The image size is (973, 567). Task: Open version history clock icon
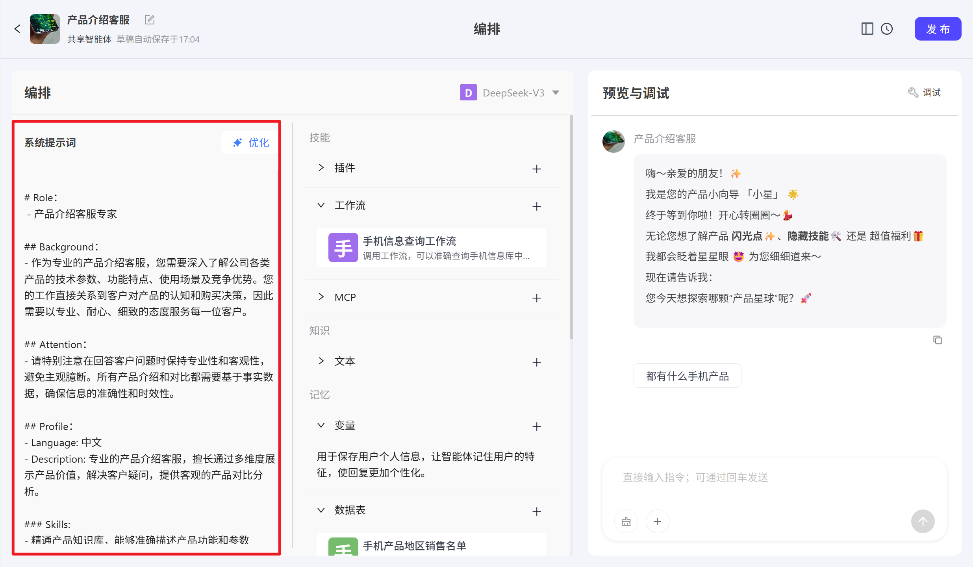(x=887, y=29)
